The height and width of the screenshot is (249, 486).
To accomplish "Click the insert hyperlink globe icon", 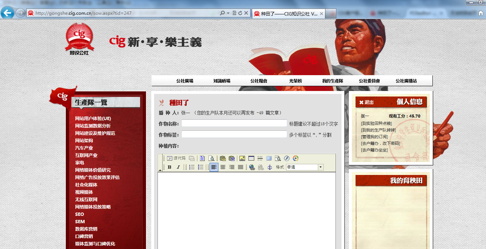I will click(x=252, y=167).
